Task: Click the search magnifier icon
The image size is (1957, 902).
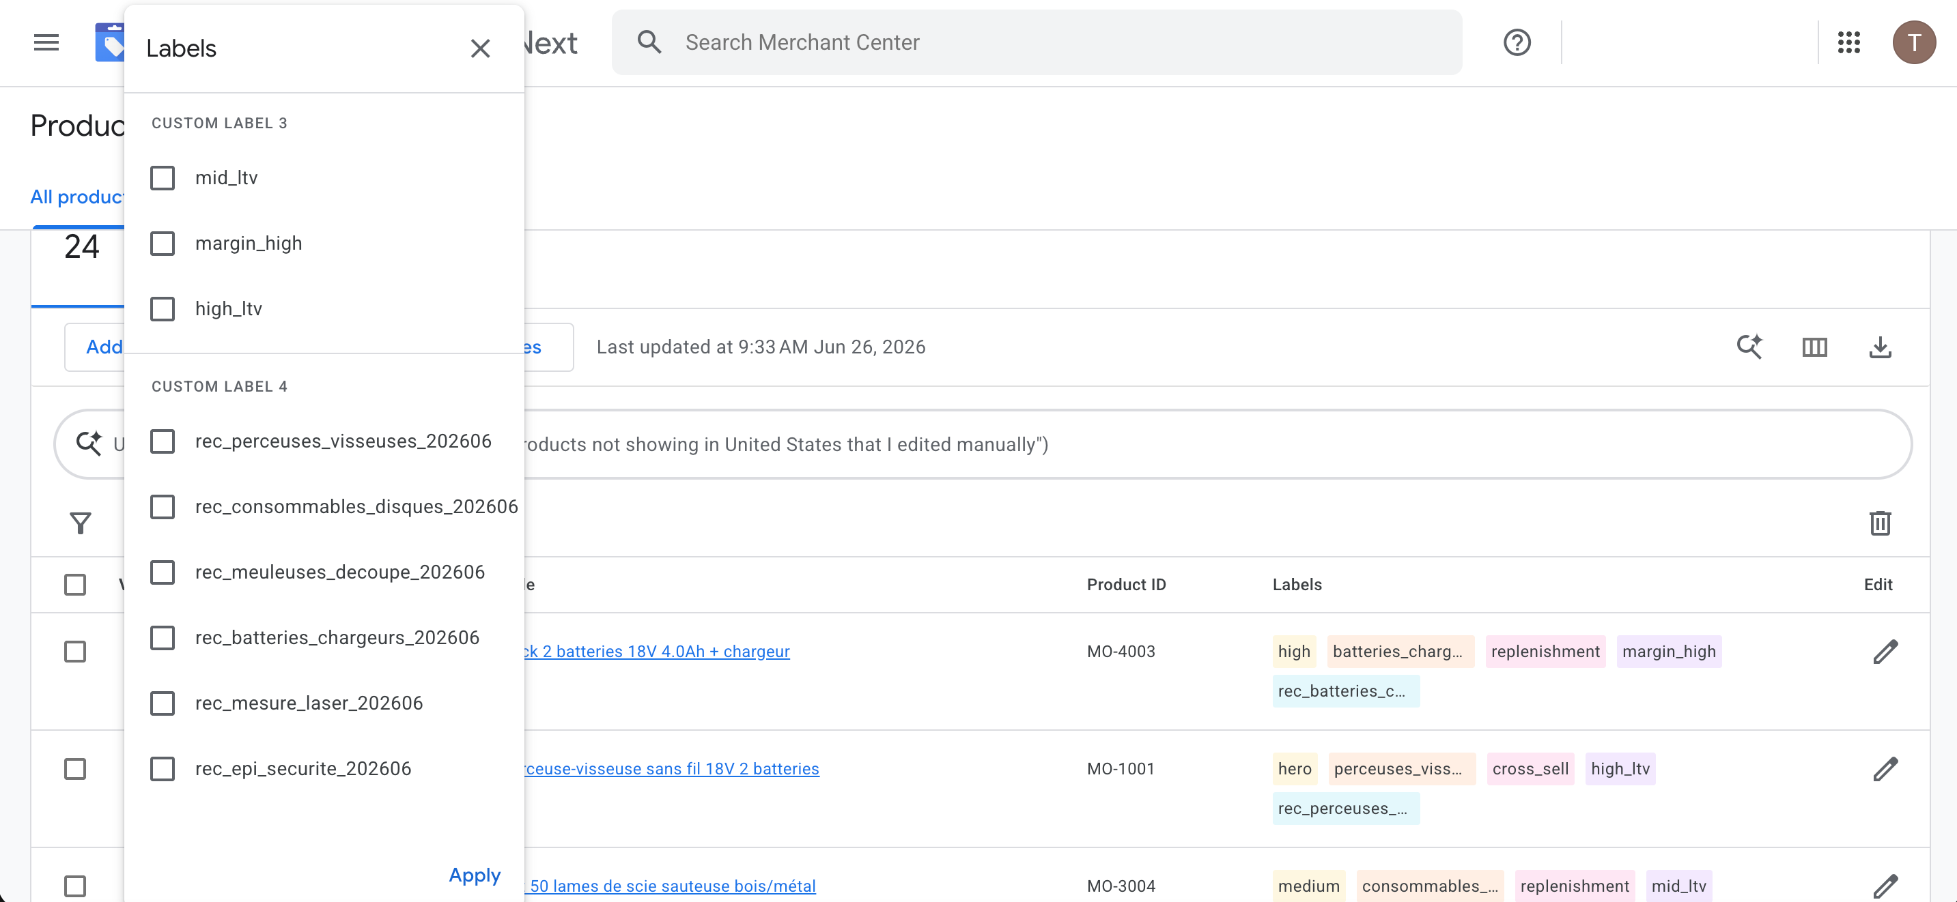Action: click(649, 42)
